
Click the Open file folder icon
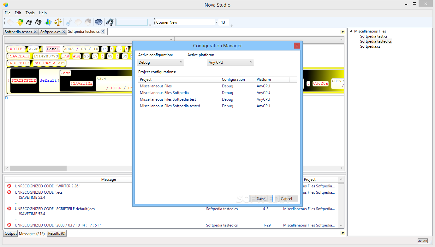click(20, 22)
